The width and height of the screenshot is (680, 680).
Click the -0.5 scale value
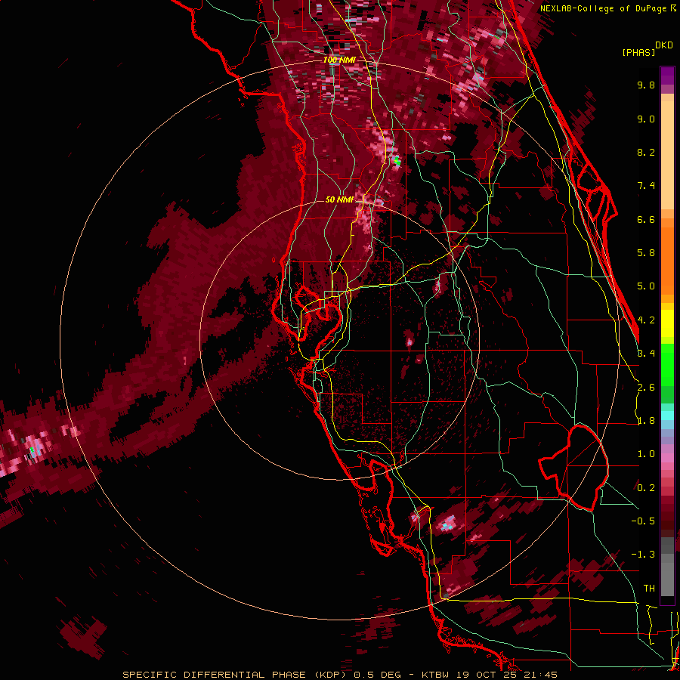coord(643,521)
